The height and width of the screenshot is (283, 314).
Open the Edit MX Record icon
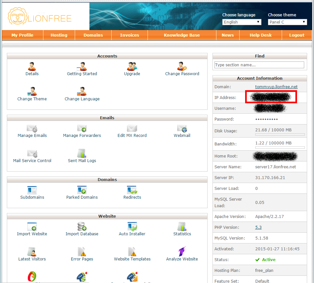(x=132, y=128)
